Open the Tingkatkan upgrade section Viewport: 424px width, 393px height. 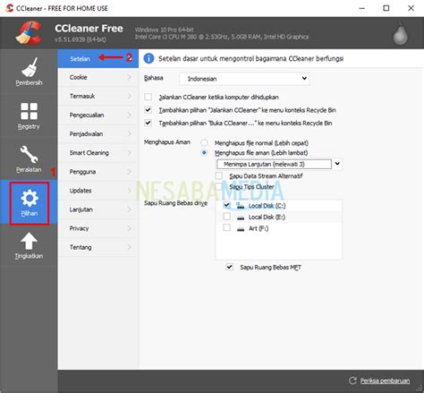pyautogui.click(x=29, y=245)
